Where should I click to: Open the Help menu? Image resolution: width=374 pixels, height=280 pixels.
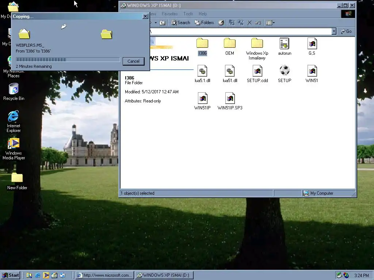(x=203, y=14)
